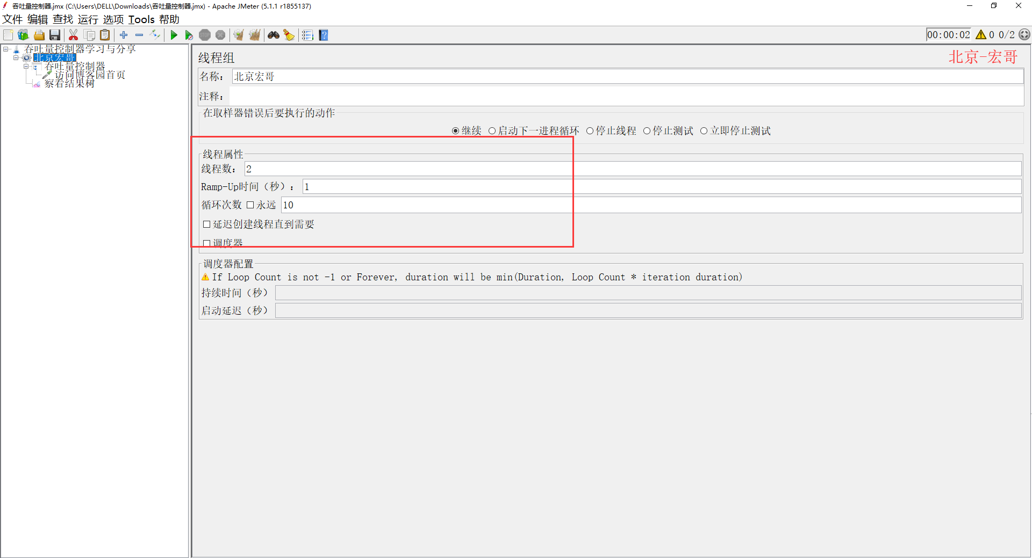This screenshot has height=558, width=1032.
Task: Copy the selected element using Copy icon
Action: point(90,35)
